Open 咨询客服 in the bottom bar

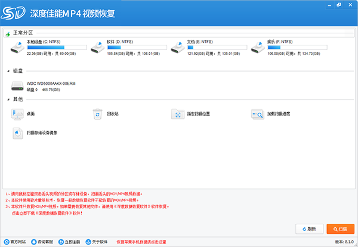[x=41, y=242]
